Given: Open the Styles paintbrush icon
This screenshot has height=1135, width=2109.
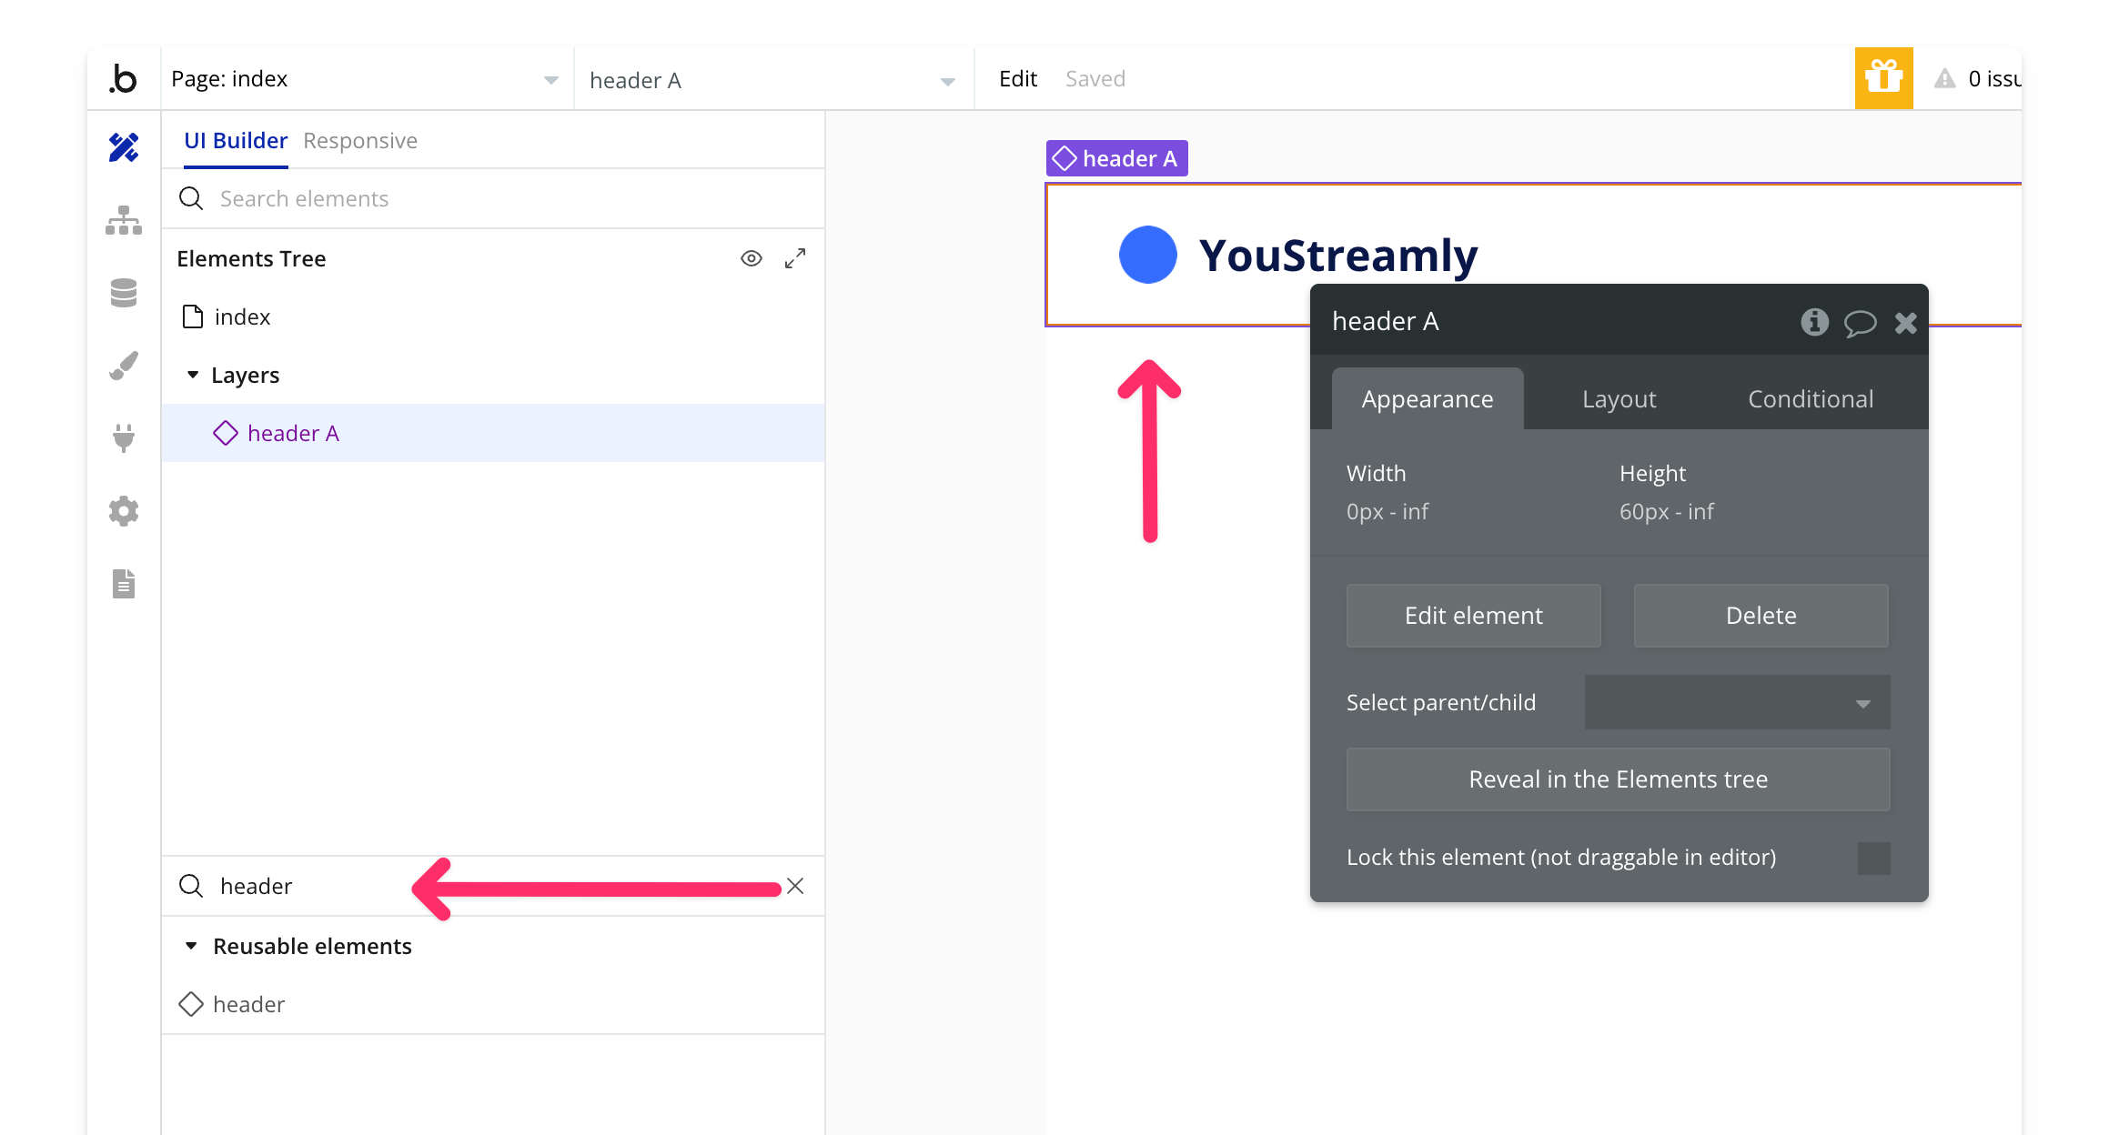Looking at the screenshot, I should [124, 366].
